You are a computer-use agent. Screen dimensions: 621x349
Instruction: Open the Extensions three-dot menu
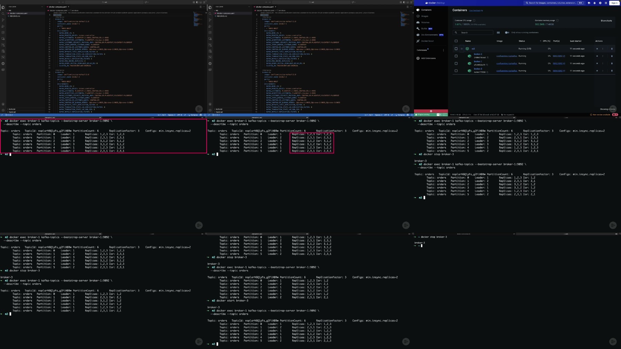tap(443, 50)
